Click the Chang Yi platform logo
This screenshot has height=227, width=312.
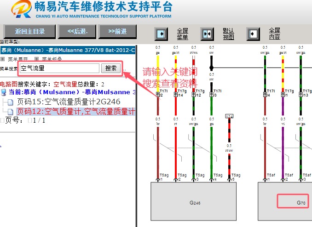click(x=22, y=9)
